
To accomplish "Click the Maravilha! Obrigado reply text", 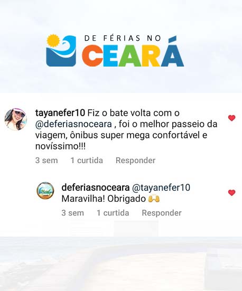I will (x=104, y=199).
